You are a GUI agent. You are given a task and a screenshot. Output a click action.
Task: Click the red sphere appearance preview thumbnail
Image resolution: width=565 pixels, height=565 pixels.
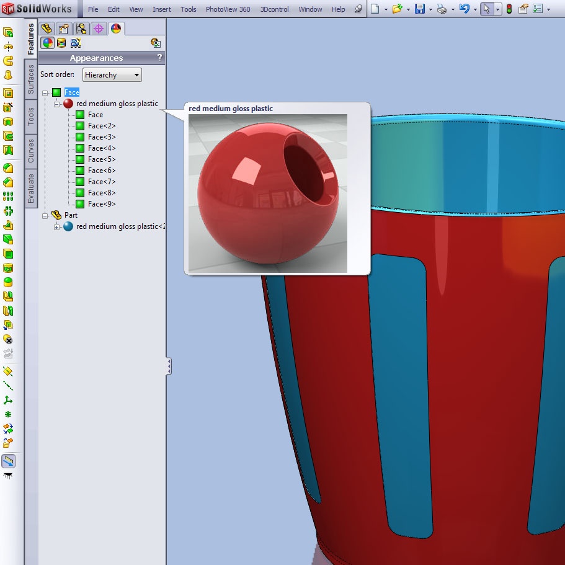click(268, 194)
